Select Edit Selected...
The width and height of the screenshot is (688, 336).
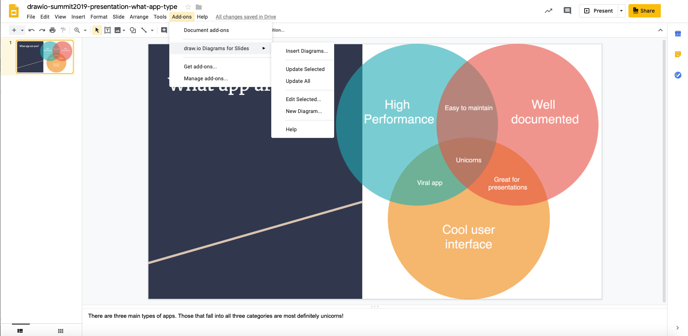click(303, 99)
